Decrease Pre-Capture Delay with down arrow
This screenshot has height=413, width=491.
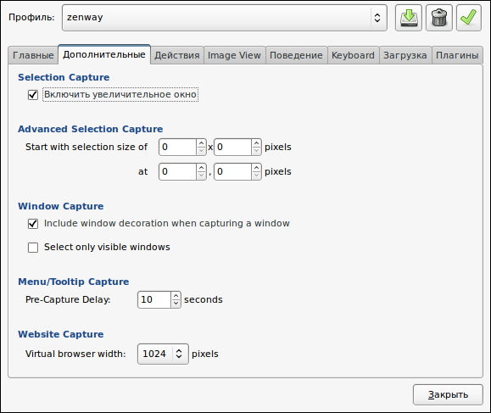point(176,304)
